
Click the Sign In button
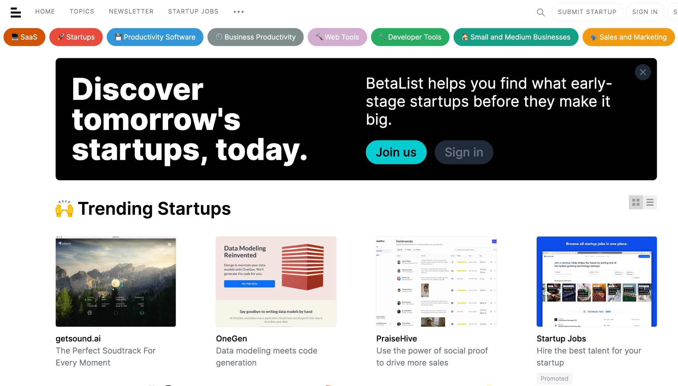[645, 12]
